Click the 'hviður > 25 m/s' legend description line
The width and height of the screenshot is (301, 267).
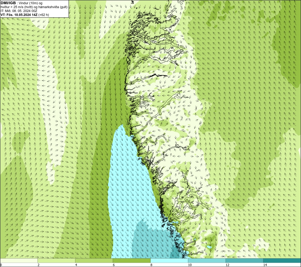(34, 7)
